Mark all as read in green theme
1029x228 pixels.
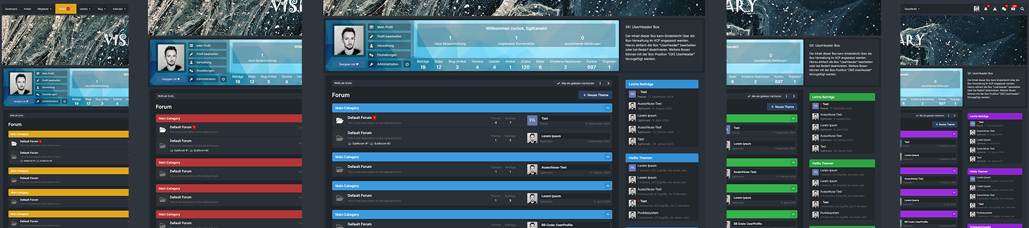tap(765, 96)
